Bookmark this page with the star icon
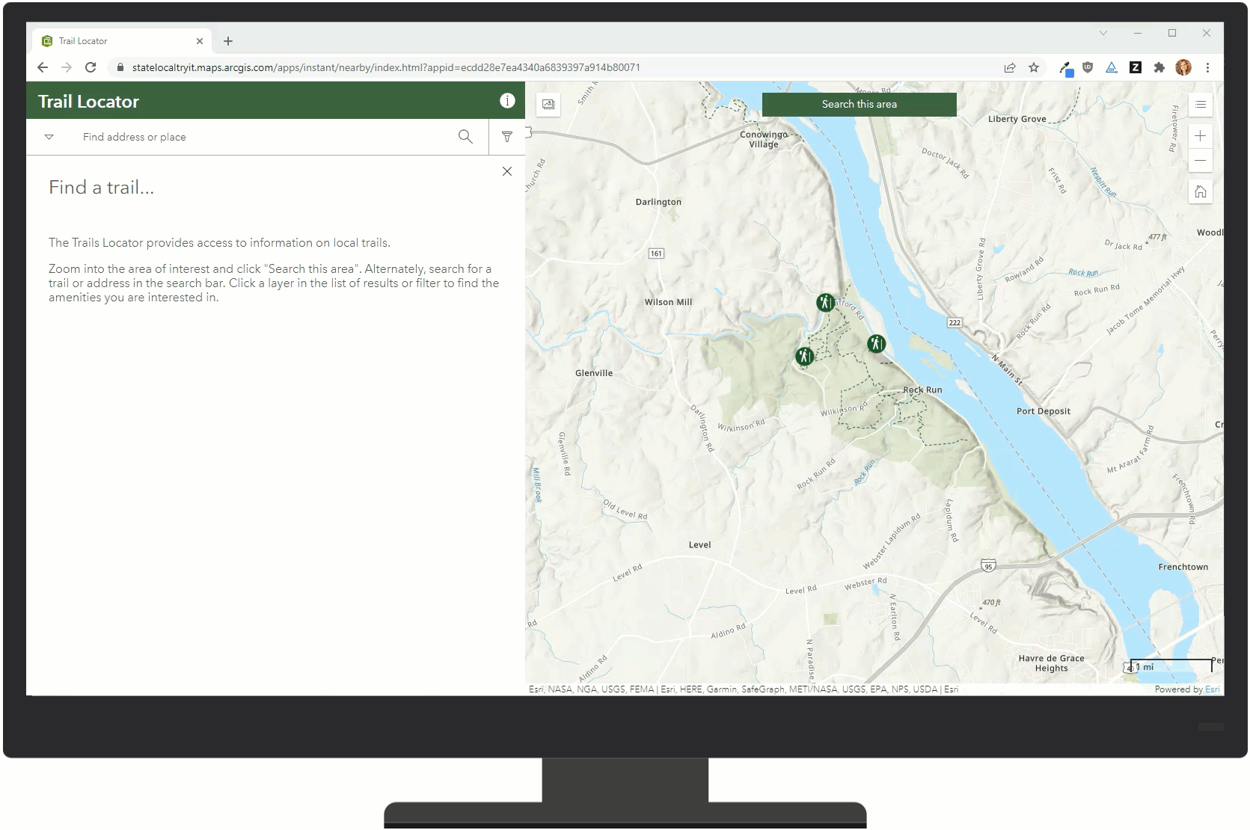The height and width of the screenshot is (830, 1250). [x=1034, y=67]
